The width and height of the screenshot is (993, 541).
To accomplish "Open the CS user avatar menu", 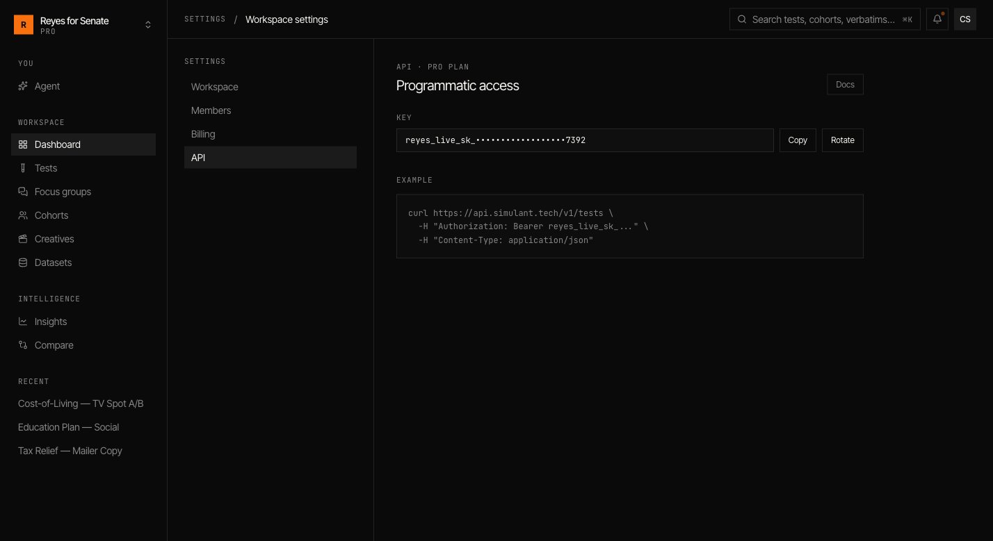I will (x=965, y=19).
